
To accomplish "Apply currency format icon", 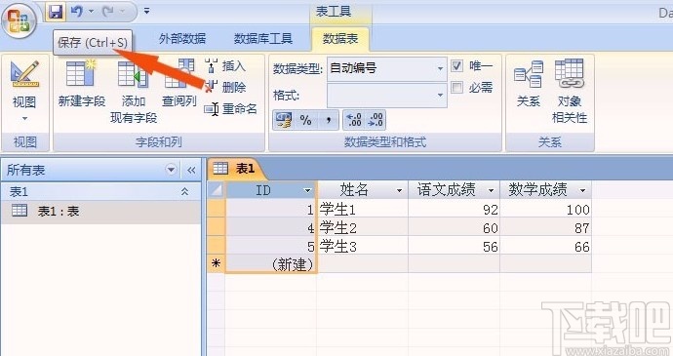I will pos(283,120).
